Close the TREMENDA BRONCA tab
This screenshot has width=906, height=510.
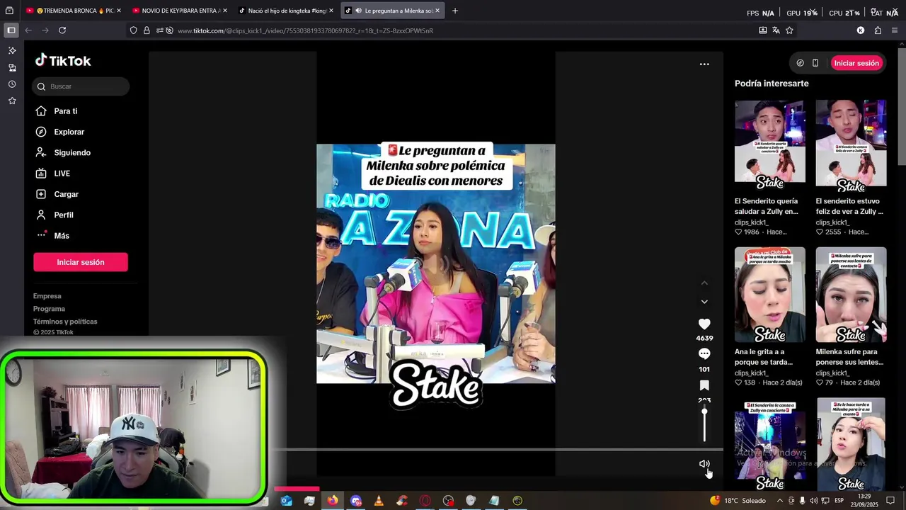[x=119, y=11]
